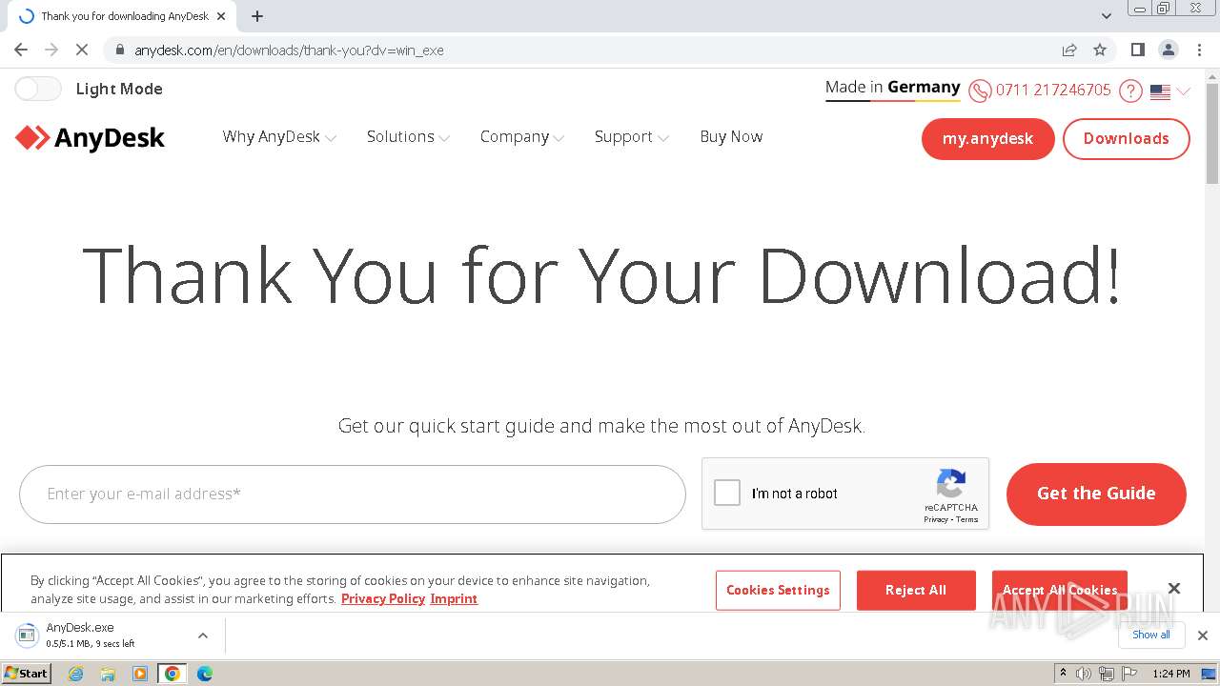Expand the Company menu

tap(522, 137)
